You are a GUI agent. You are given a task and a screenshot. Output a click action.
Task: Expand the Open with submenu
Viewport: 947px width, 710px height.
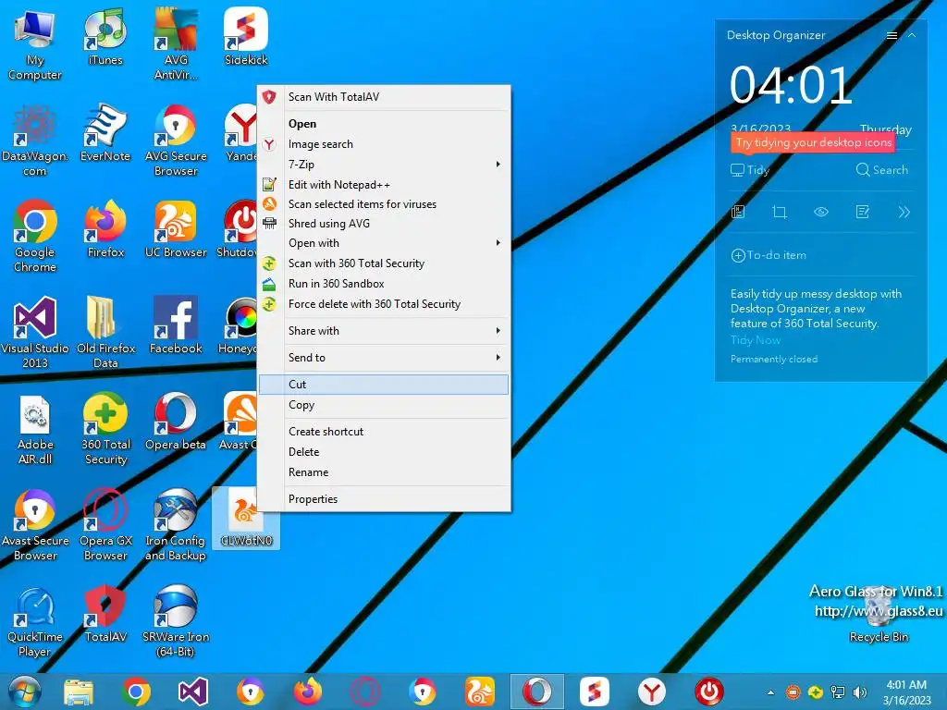(x=384, y=243)
